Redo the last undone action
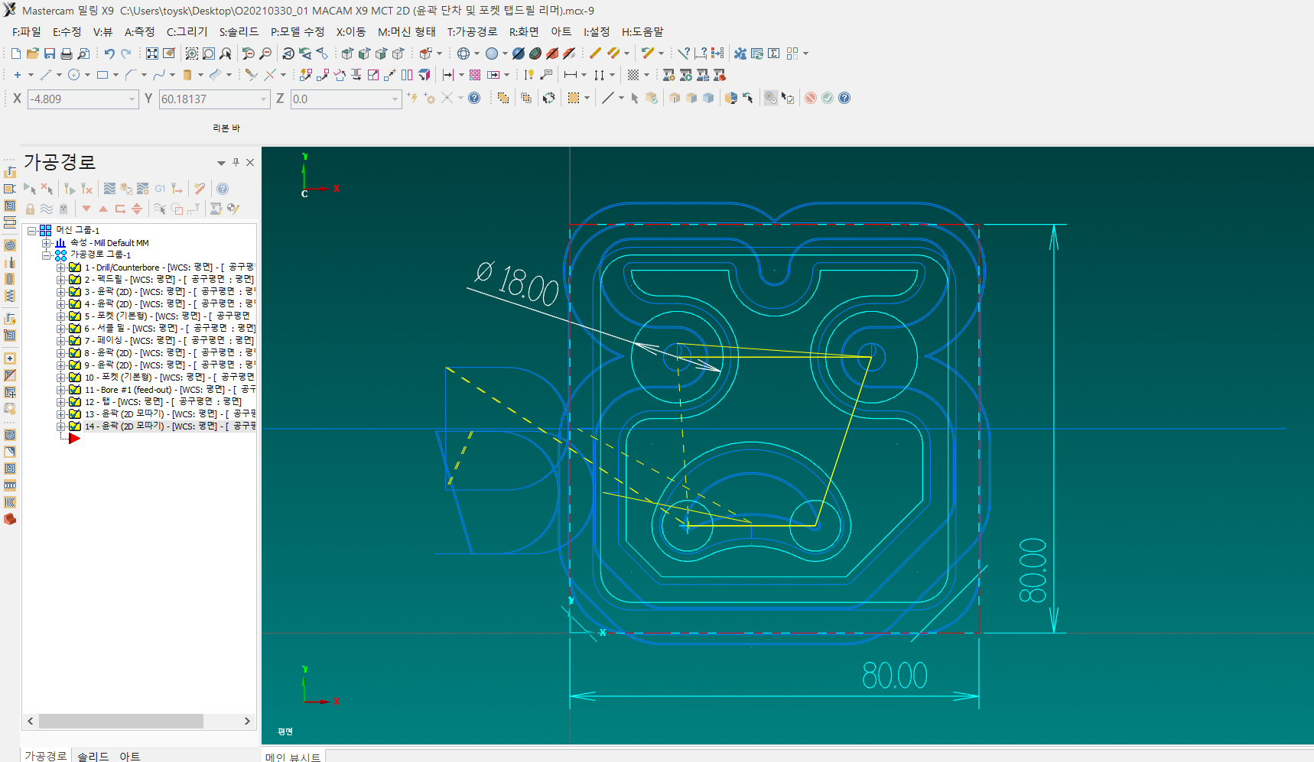Viewport: 1314px width, 762px height. pyautogui.click(x=126, y=54)
